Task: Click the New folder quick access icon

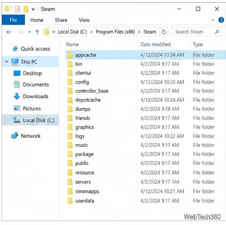Action: tap(26, 9)
